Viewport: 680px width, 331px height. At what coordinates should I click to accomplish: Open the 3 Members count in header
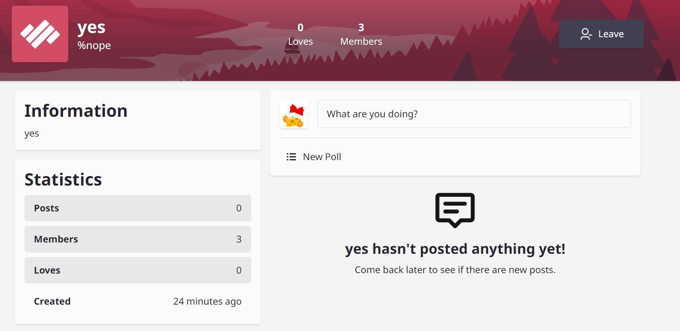click(x=361, y=34)
